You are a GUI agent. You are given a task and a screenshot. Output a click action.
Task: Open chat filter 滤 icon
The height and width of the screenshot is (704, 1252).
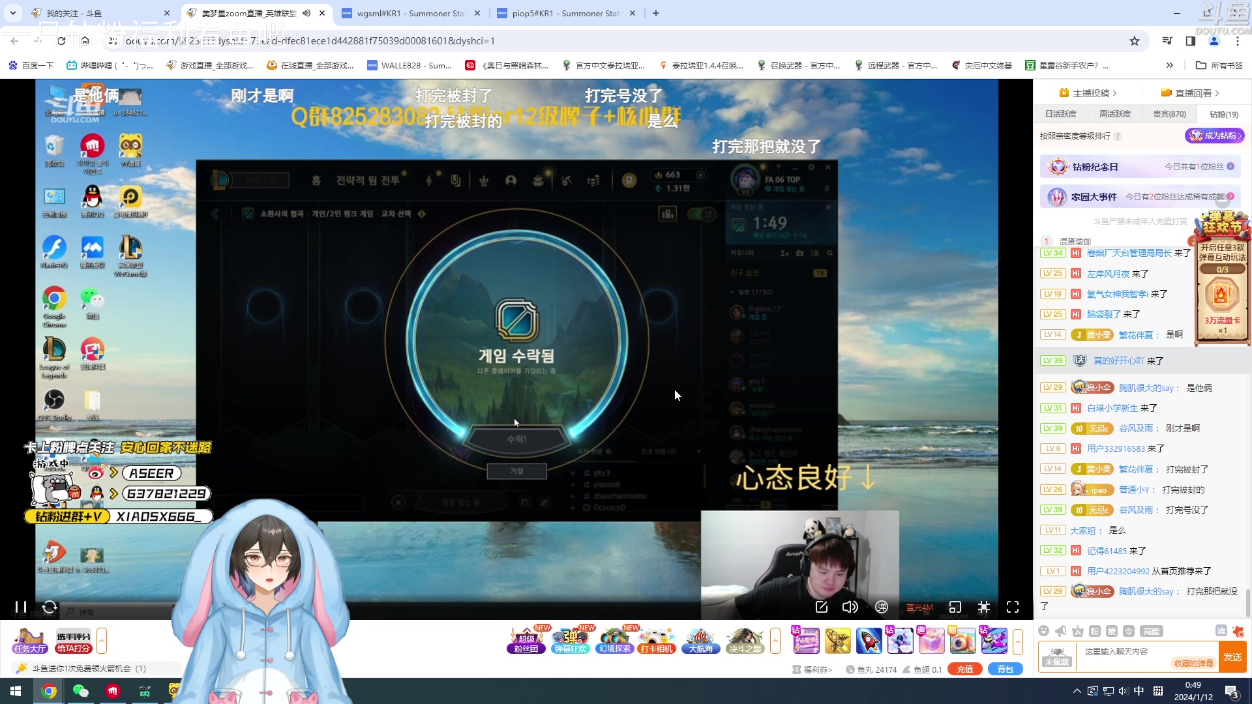(x=1221, y=630)
